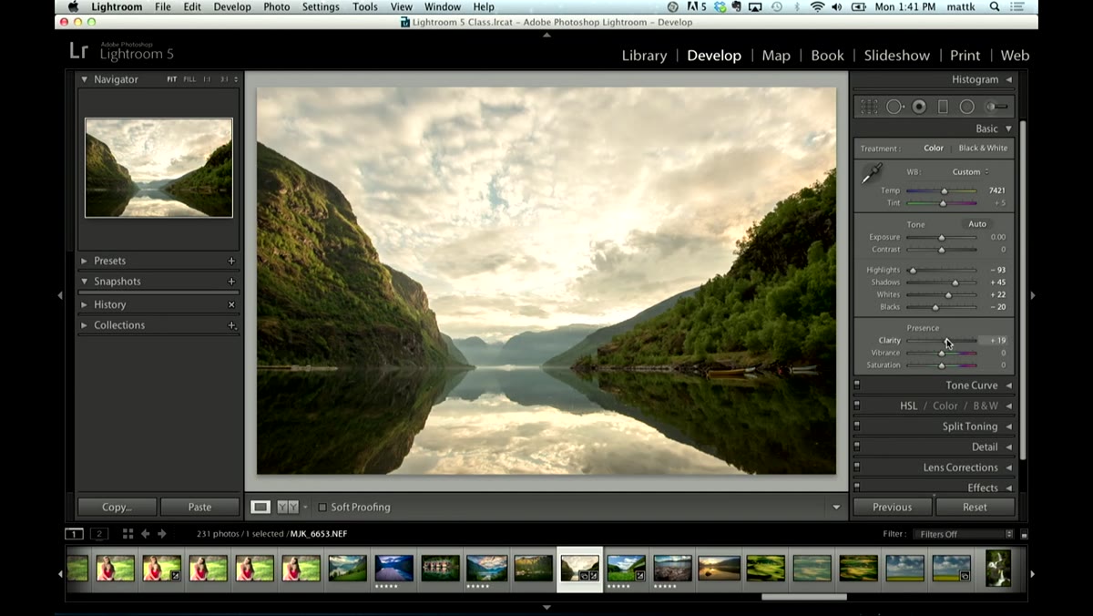Open the WB Custom dropdown
The height and width of the screenshot is (616, 1093).
tap(971, 171)
